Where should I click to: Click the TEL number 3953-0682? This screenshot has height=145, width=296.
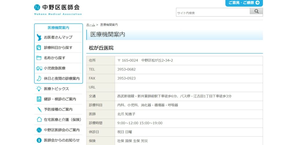click(x=127, y=69)
